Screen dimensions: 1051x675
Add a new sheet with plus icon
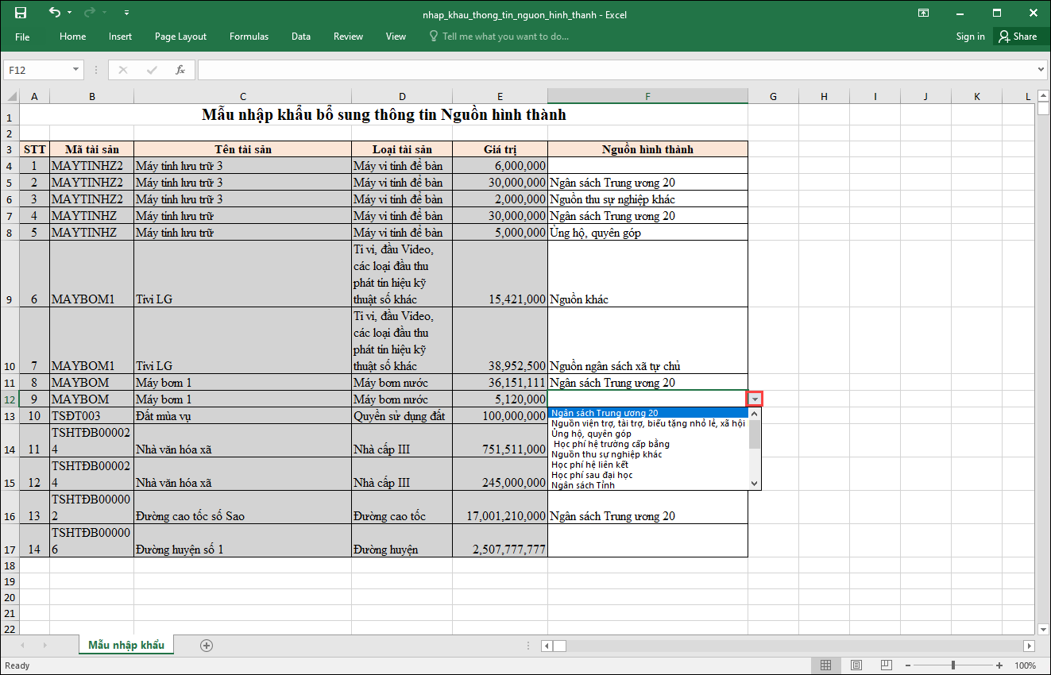pos(207,645)
